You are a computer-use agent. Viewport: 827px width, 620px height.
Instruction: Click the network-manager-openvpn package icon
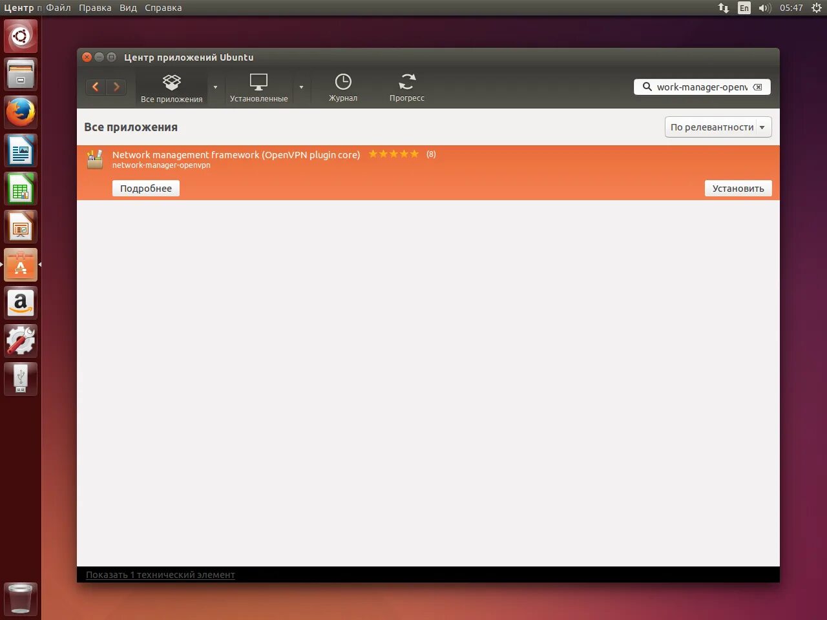coord(95,159)
